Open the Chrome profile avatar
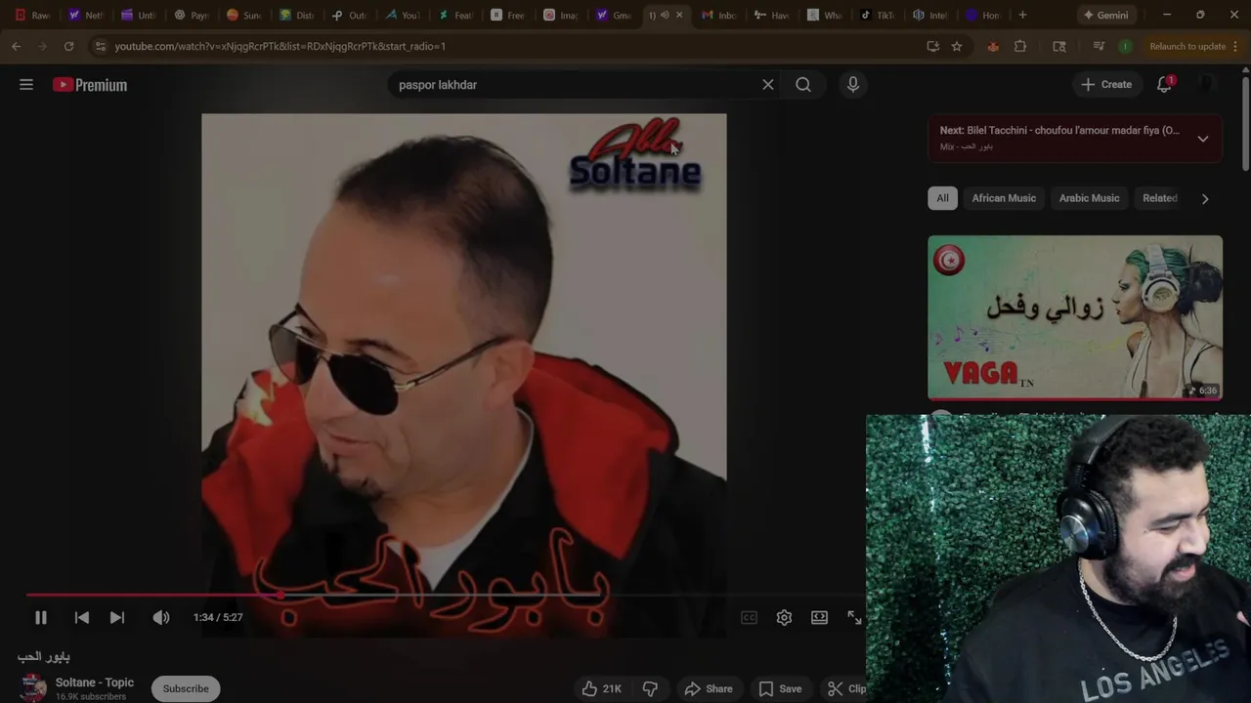Image resolution: width=1251 pixels, height=703 pixels. pyautogui.click(x=1125, y=46)
